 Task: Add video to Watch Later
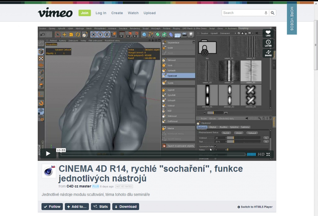tap(268, 43)
